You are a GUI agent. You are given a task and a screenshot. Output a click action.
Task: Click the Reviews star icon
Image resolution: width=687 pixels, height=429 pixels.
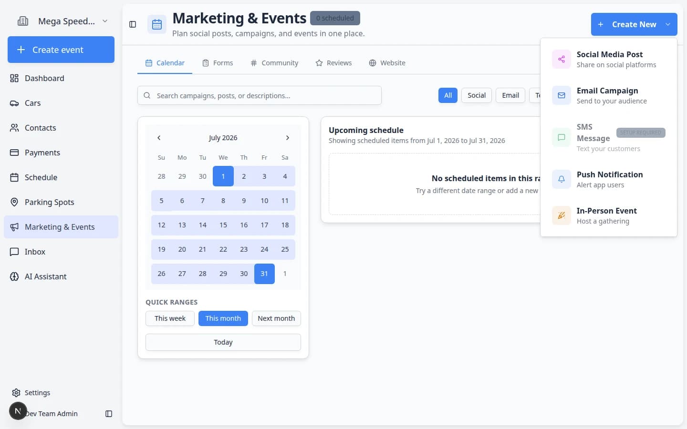319,63
